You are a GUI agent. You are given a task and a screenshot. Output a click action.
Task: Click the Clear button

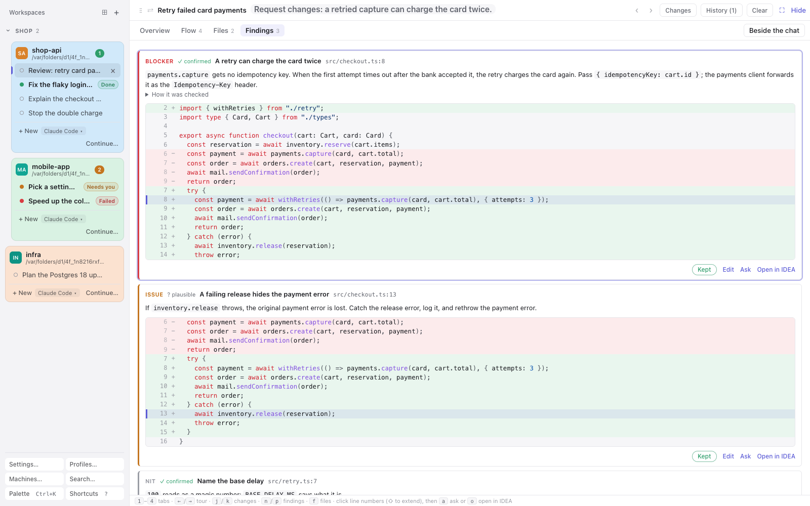coord(759,10)
